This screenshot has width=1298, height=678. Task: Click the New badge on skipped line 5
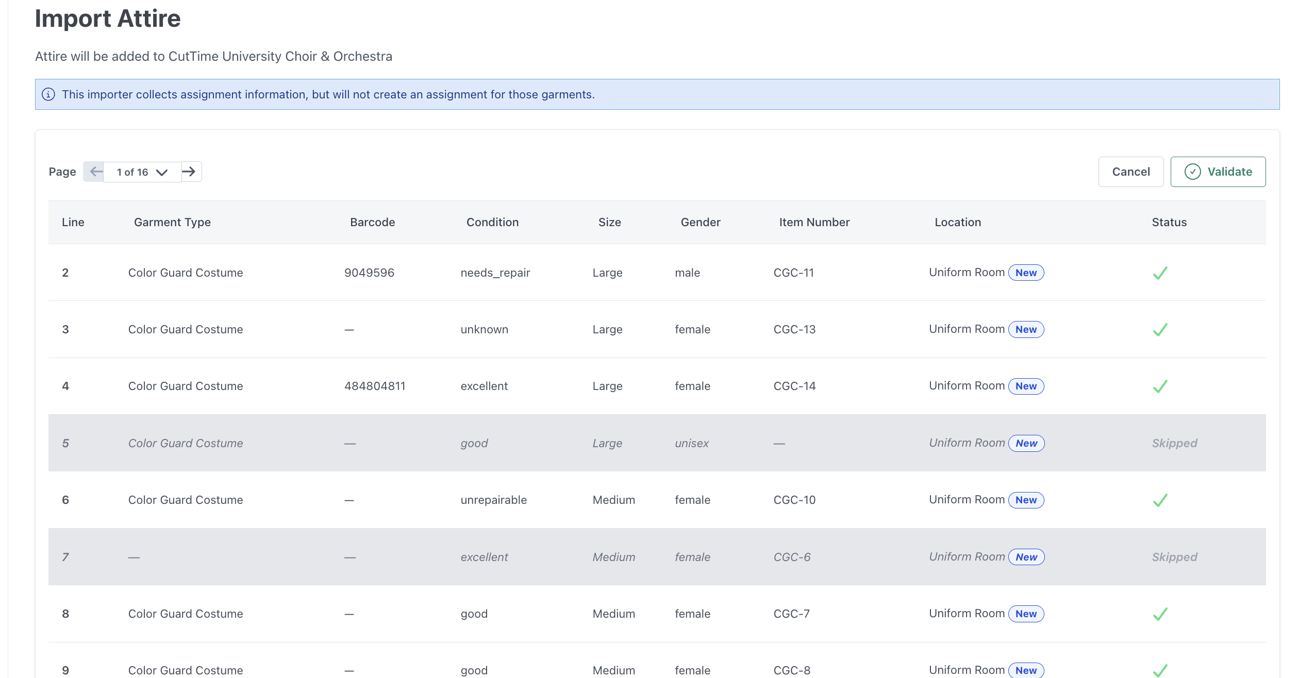[x=1026, y=444]
